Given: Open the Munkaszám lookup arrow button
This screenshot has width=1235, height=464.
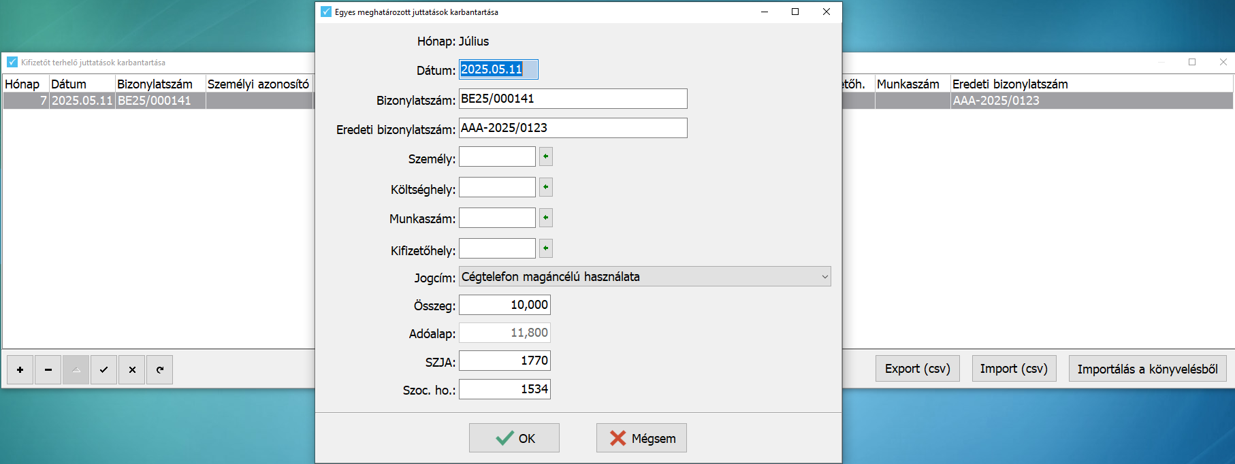Looking at the screenshot, I should [546, 218].
